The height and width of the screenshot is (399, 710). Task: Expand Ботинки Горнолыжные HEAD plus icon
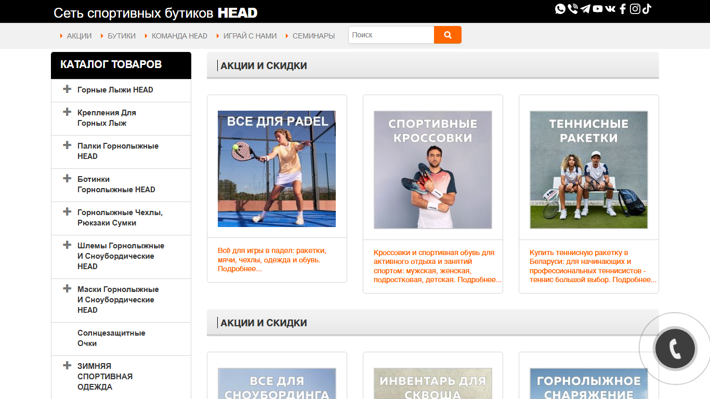(x=67, y=178)
